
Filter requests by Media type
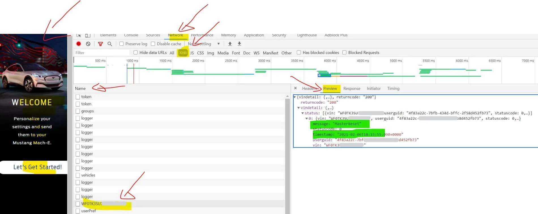(x=223, y=53)
